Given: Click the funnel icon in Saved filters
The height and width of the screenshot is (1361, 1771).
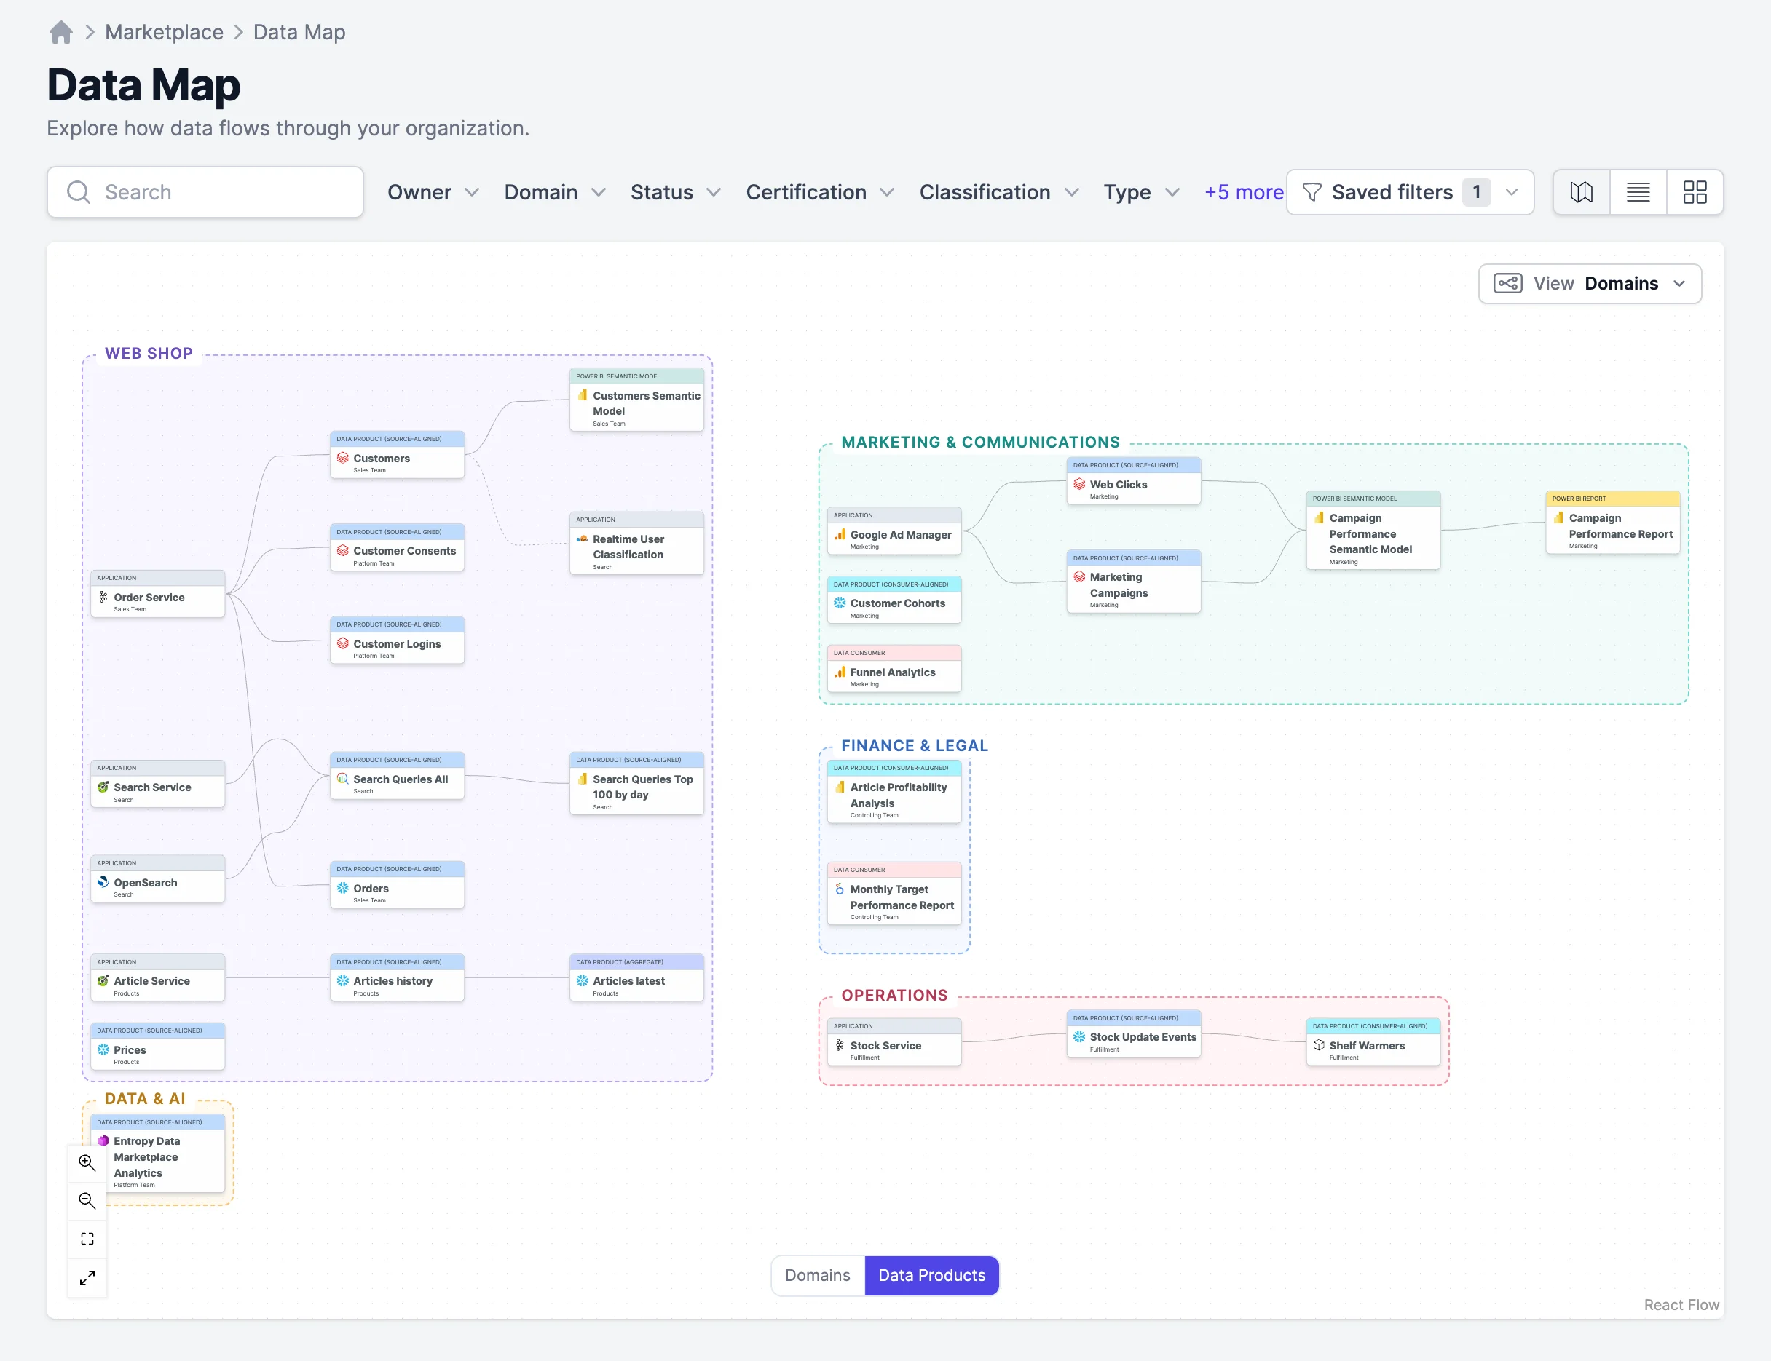Looking at the screenshot, I should (1312, 192).
